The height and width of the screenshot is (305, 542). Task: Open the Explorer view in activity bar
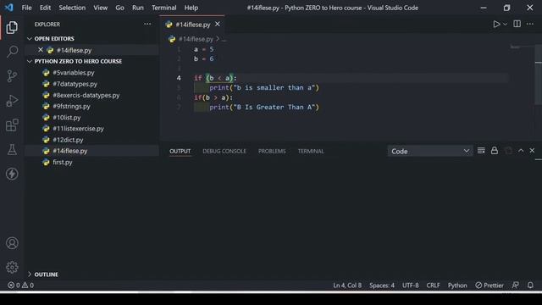(12, 27)
